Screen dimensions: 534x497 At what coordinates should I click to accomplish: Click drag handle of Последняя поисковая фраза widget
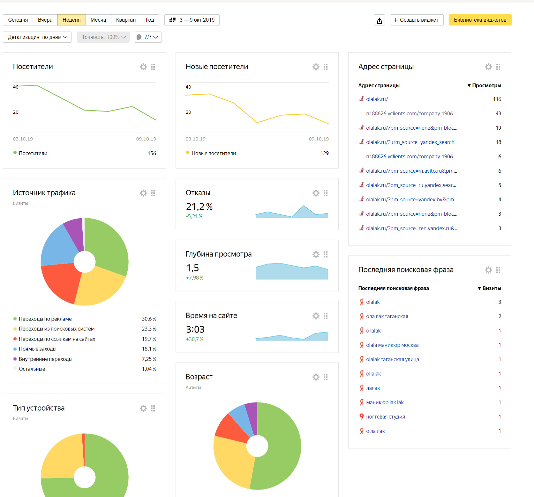tap(498, 270)
